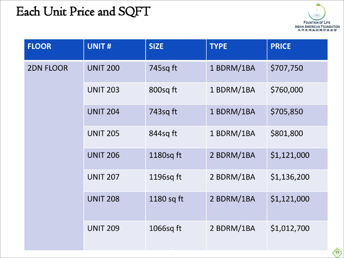Viewport: 344px width, 258px height.
Task: Select the 743sq ft size cell
Action: pyautogui.click(x=176, y=115)
